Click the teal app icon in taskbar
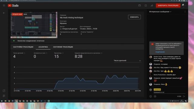This screenshot has height=109, width=194. point(49,101)
